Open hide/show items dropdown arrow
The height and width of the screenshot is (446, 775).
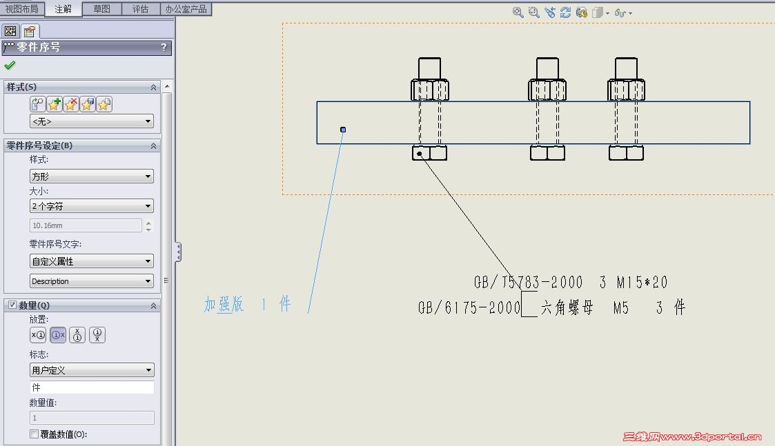tap(630, 13)
